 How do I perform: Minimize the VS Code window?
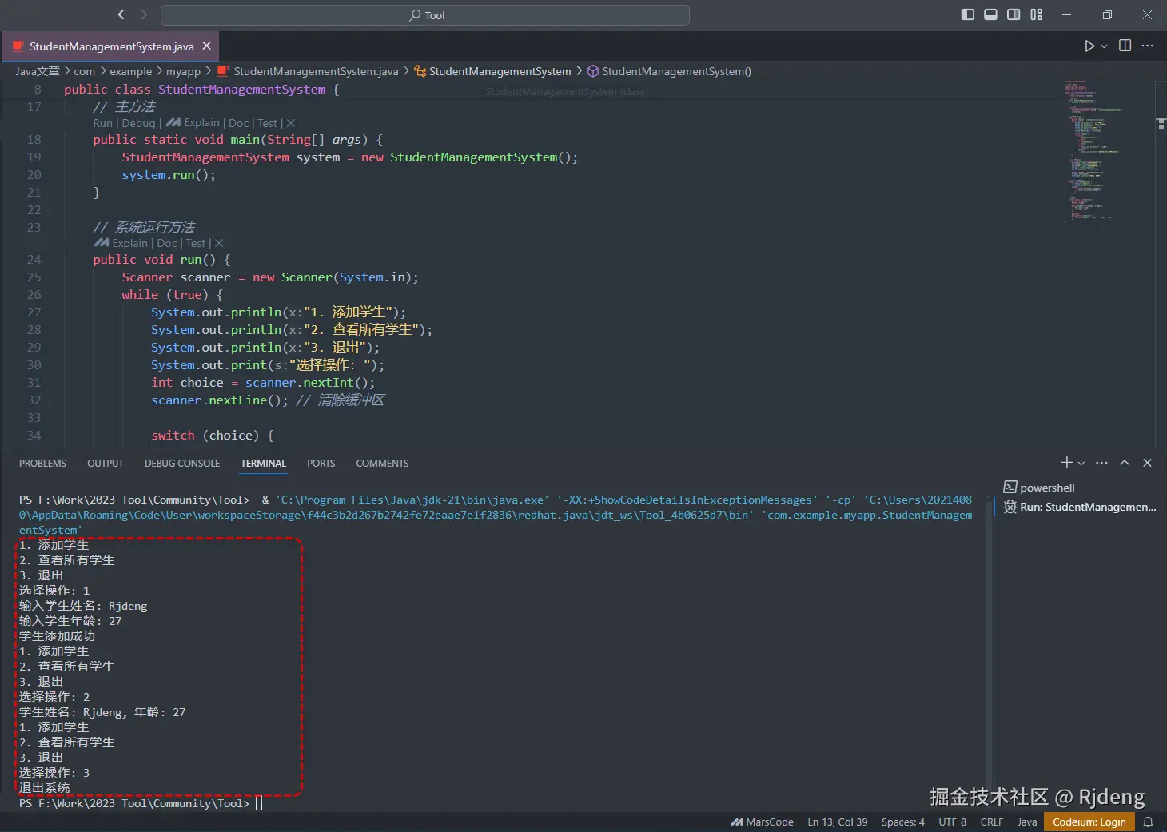(1066, 14)
